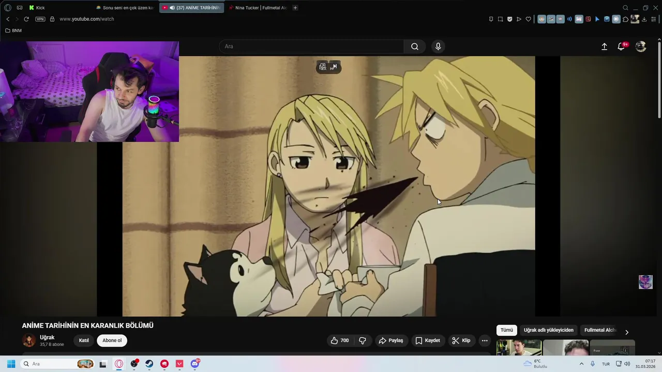Open the send/flow arrow icon

pos(519,19)
